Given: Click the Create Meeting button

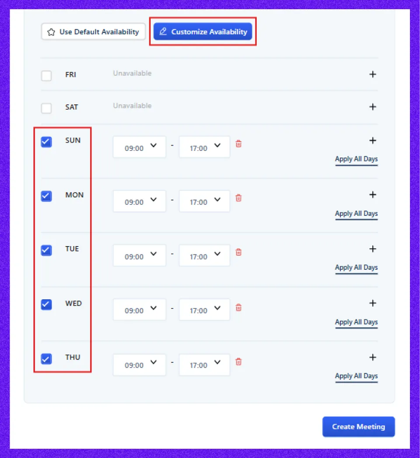Looking at the screenshot, I should [358, 427].
